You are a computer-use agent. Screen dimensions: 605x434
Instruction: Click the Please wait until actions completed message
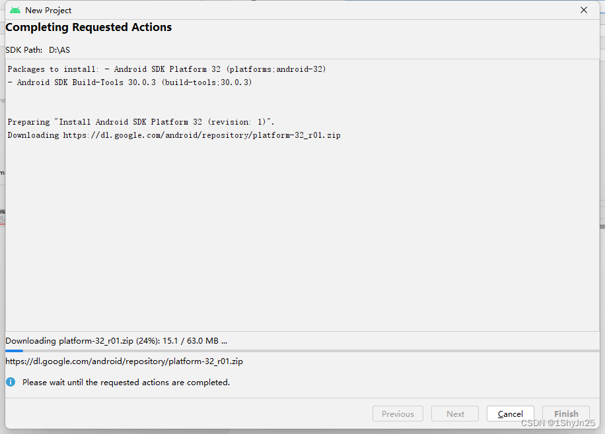coord(129,382)
